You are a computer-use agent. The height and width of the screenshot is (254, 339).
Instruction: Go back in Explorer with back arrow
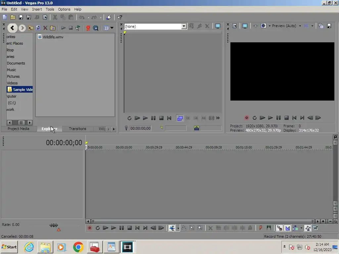pos(12,28)
